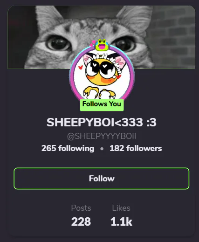This screenshot has width=199, height=242.
Task: View the 182 followers list
Action: pos(136,148)
